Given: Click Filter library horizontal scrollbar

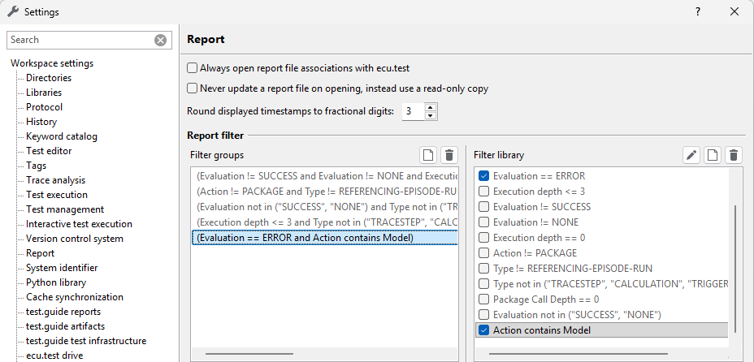Looking at the screenshot, I should 578,355.
